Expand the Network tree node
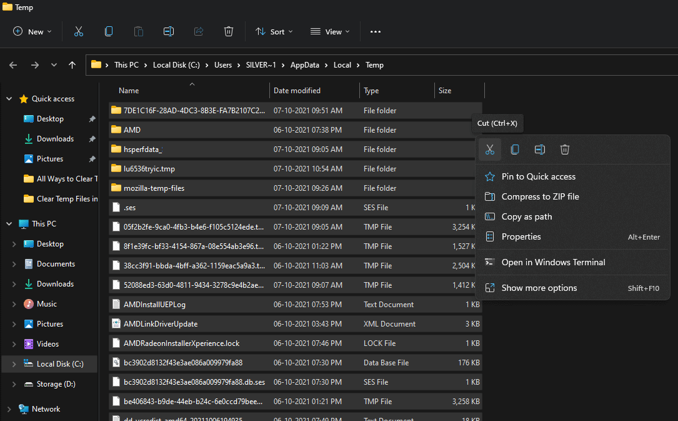678x421 pixels. 9,409
